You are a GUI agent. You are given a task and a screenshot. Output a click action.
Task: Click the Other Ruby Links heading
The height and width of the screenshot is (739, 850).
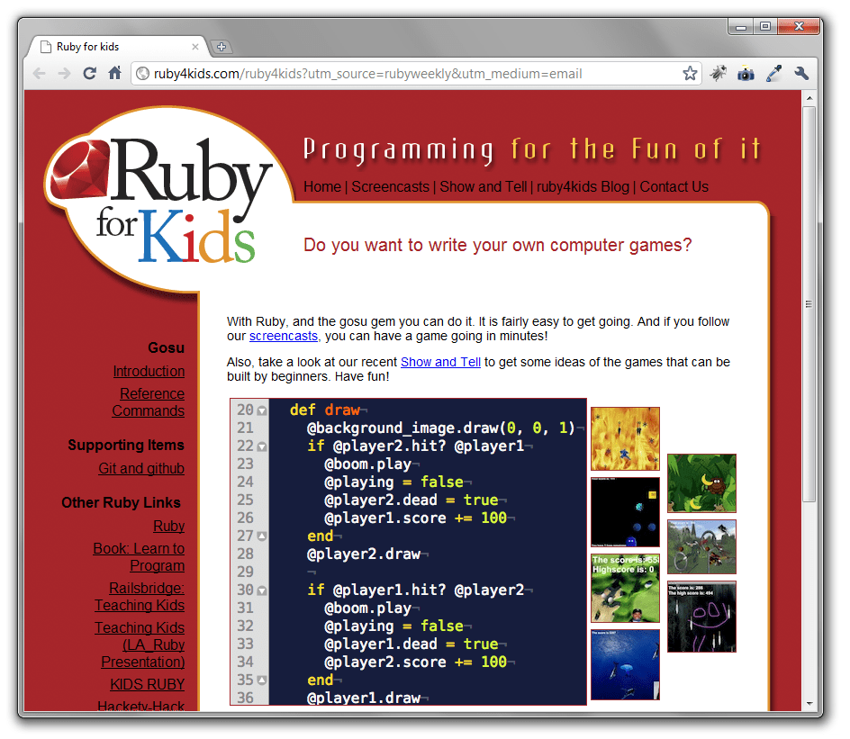[121, 503]
